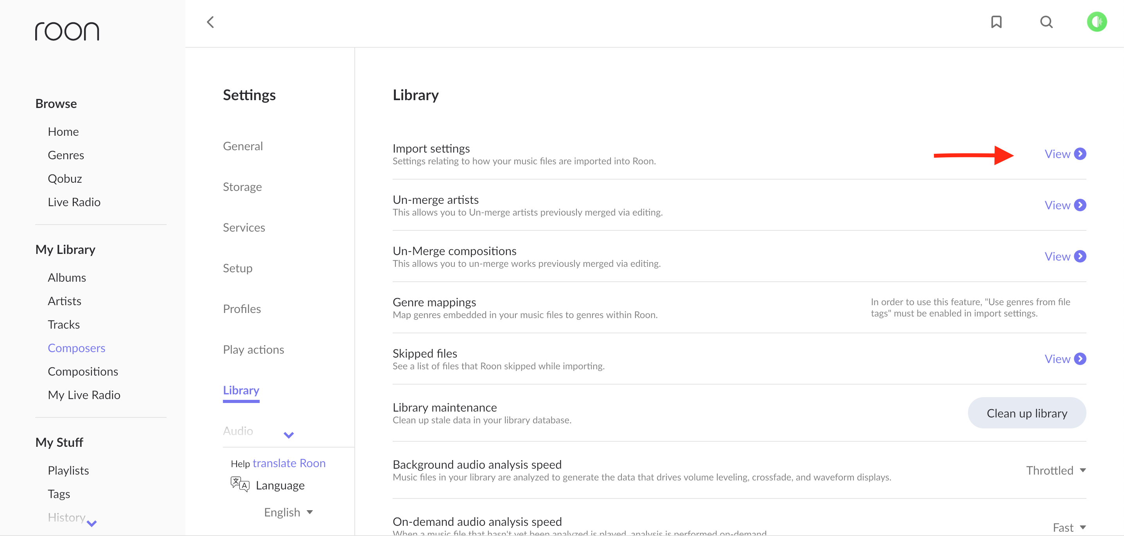The width and height of the screenshot is (1124, 536).
Task: Select the Play actions settings tab
Action: click(253, 350)
